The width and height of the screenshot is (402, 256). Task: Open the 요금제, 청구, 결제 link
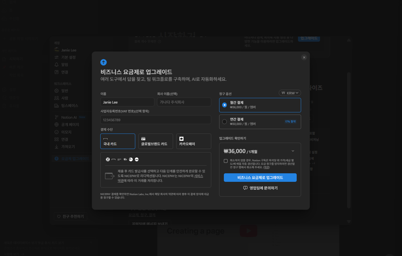coord(142,215)
